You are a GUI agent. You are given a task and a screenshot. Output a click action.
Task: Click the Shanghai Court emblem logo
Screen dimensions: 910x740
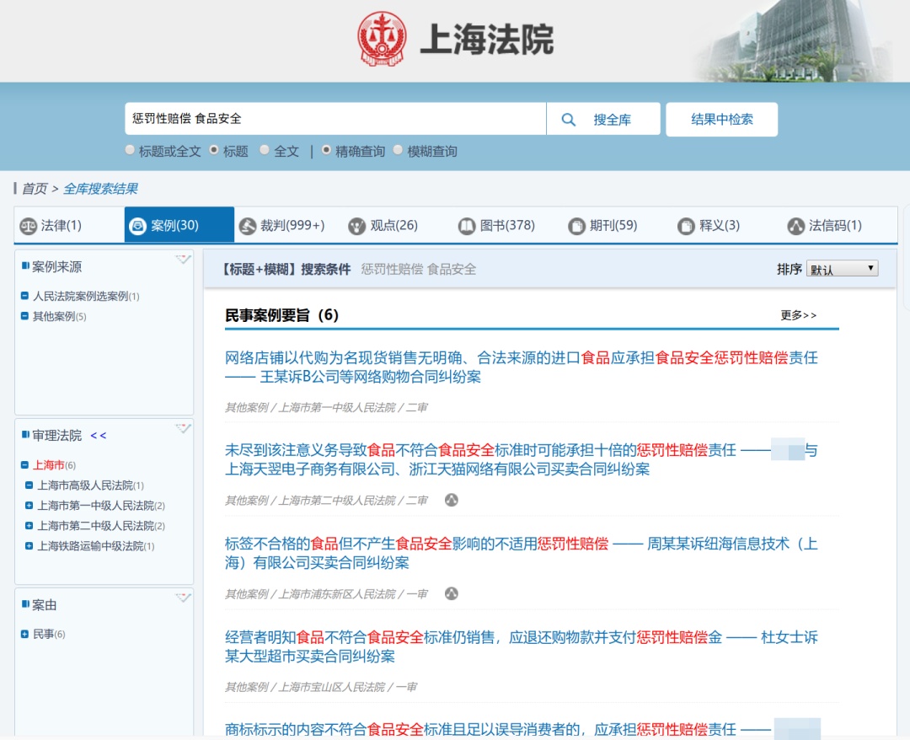point(382,38)
